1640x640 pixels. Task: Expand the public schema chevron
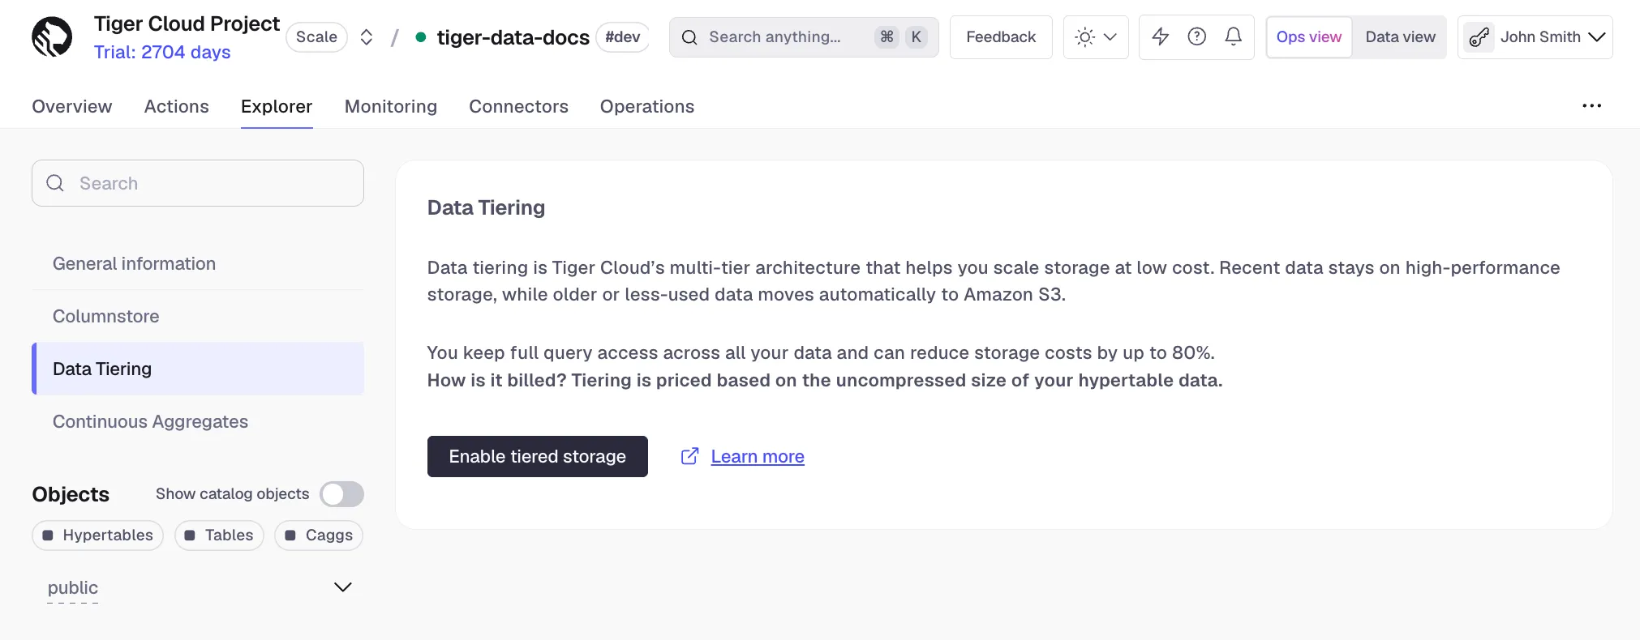pyautogui.click(x=343, y=587)
